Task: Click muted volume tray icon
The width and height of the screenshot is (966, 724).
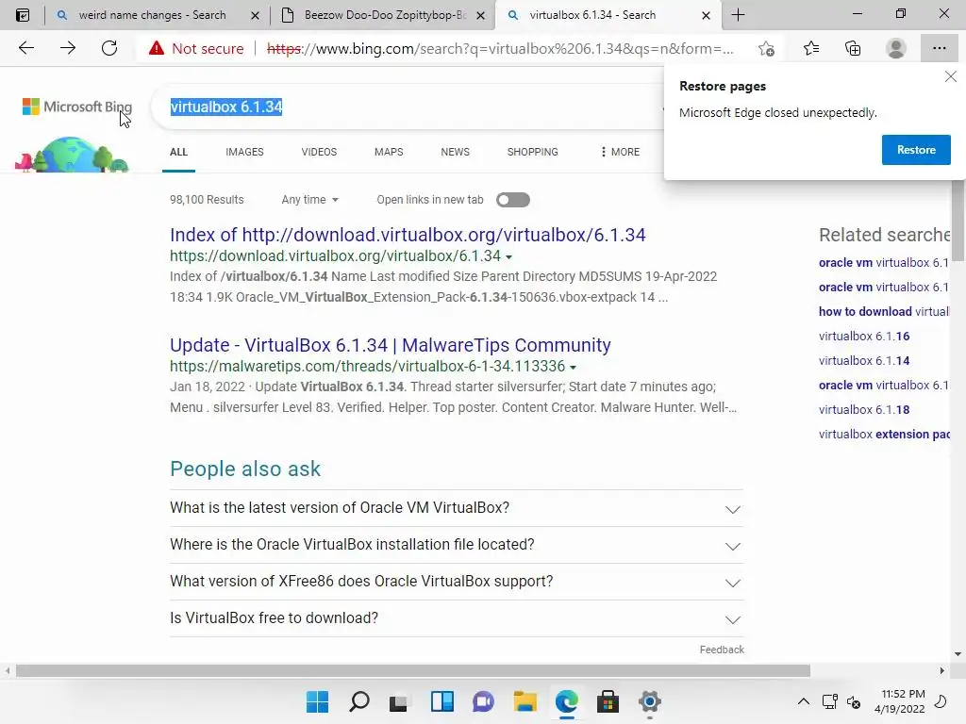Action: point(854,701)
